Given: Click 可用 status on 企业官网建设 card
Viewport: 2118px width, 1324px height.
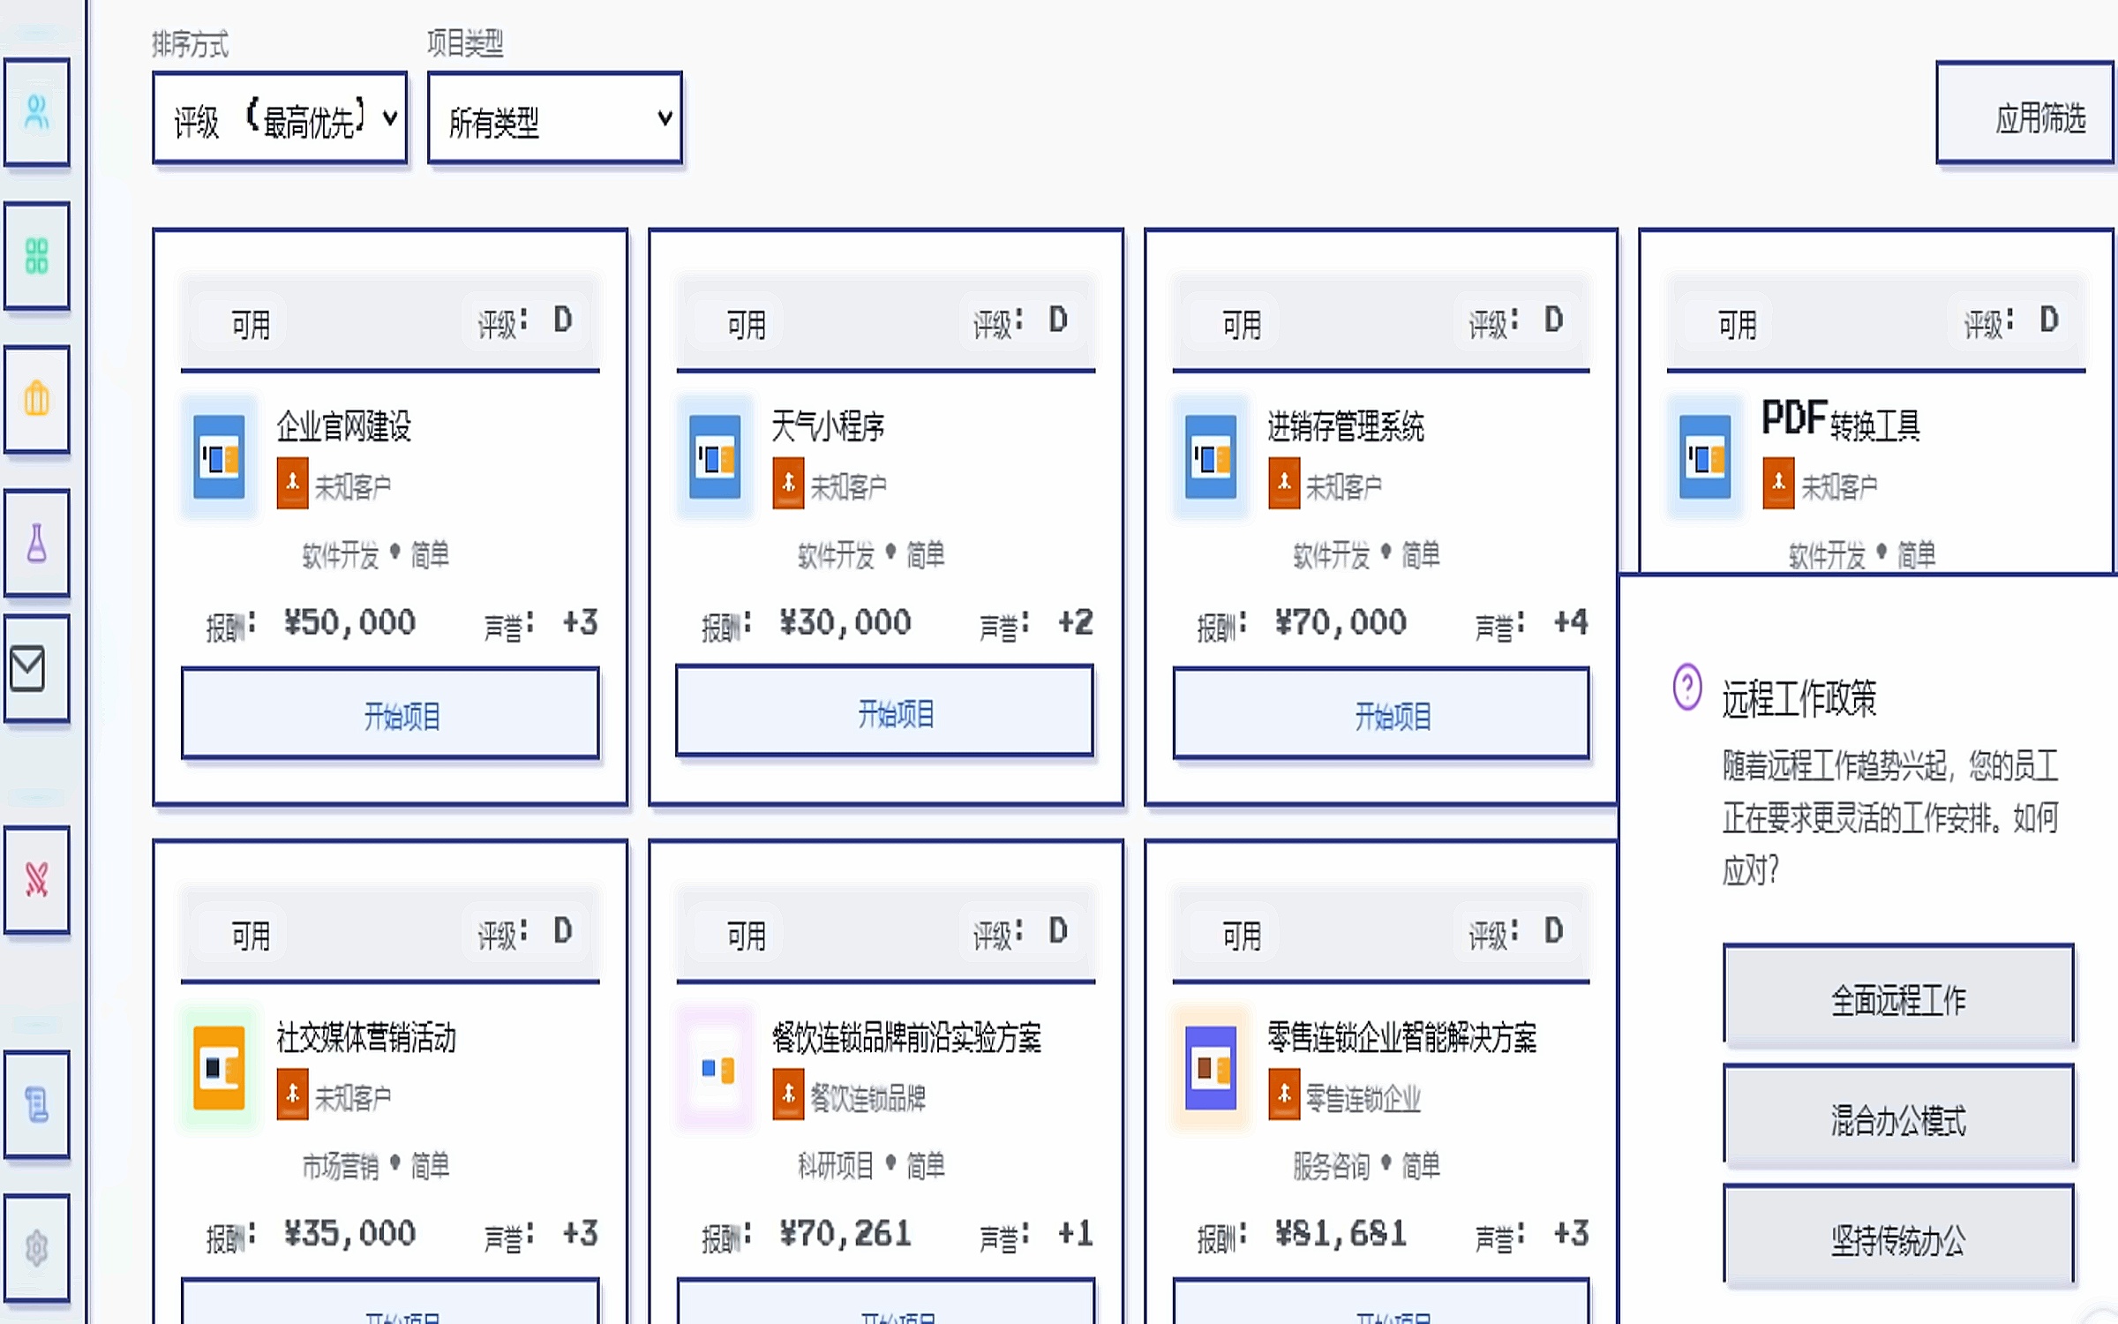Looking at the screenshot, I should (251, 325).
